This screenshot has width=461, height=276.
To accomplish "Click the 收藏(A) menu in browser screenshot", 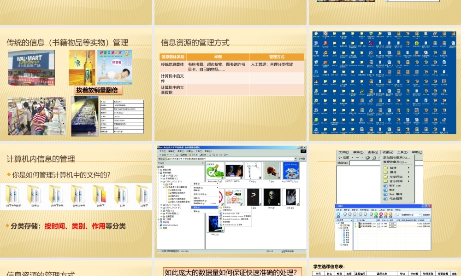I will coord(388,152).
